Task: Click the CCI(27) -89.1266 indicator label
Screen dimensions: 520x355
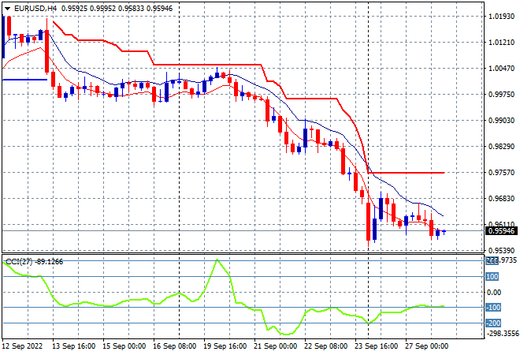Action: [x=35, y=262]
